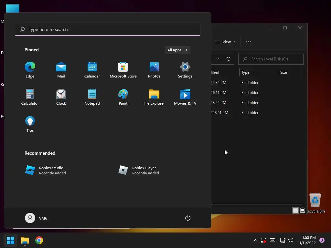The image size is (331, 248).
Task: Select the row modified at 6:11 PM
Action: click(258, 93)
